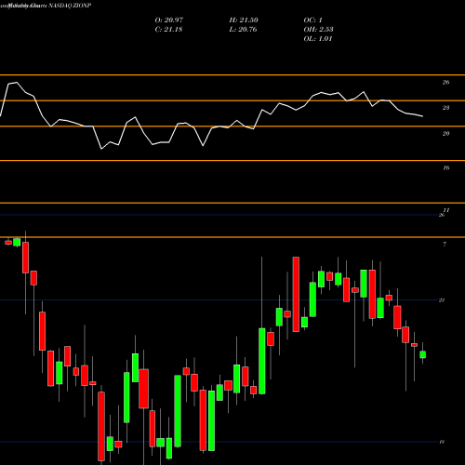465x465 pixels.
Task: Click the high value H: 21.50
Action: point(244,20)
